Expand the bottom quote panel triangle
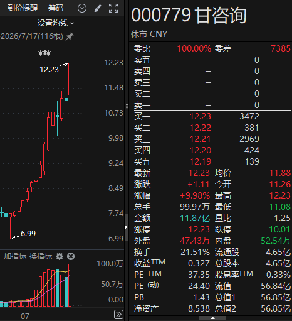292x321 pixels. pyautogui.click(x=212, y=318)
